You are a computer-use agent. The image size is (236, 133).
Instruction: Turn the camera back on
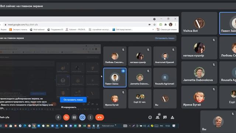pos(66,117)
